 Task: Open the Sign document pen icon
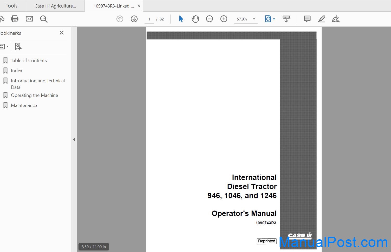(336, 19)
